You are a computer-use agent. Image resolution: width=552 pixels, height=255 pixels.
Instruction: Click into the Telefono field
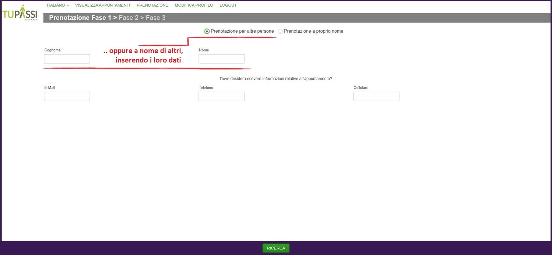(x=222, y=96)
